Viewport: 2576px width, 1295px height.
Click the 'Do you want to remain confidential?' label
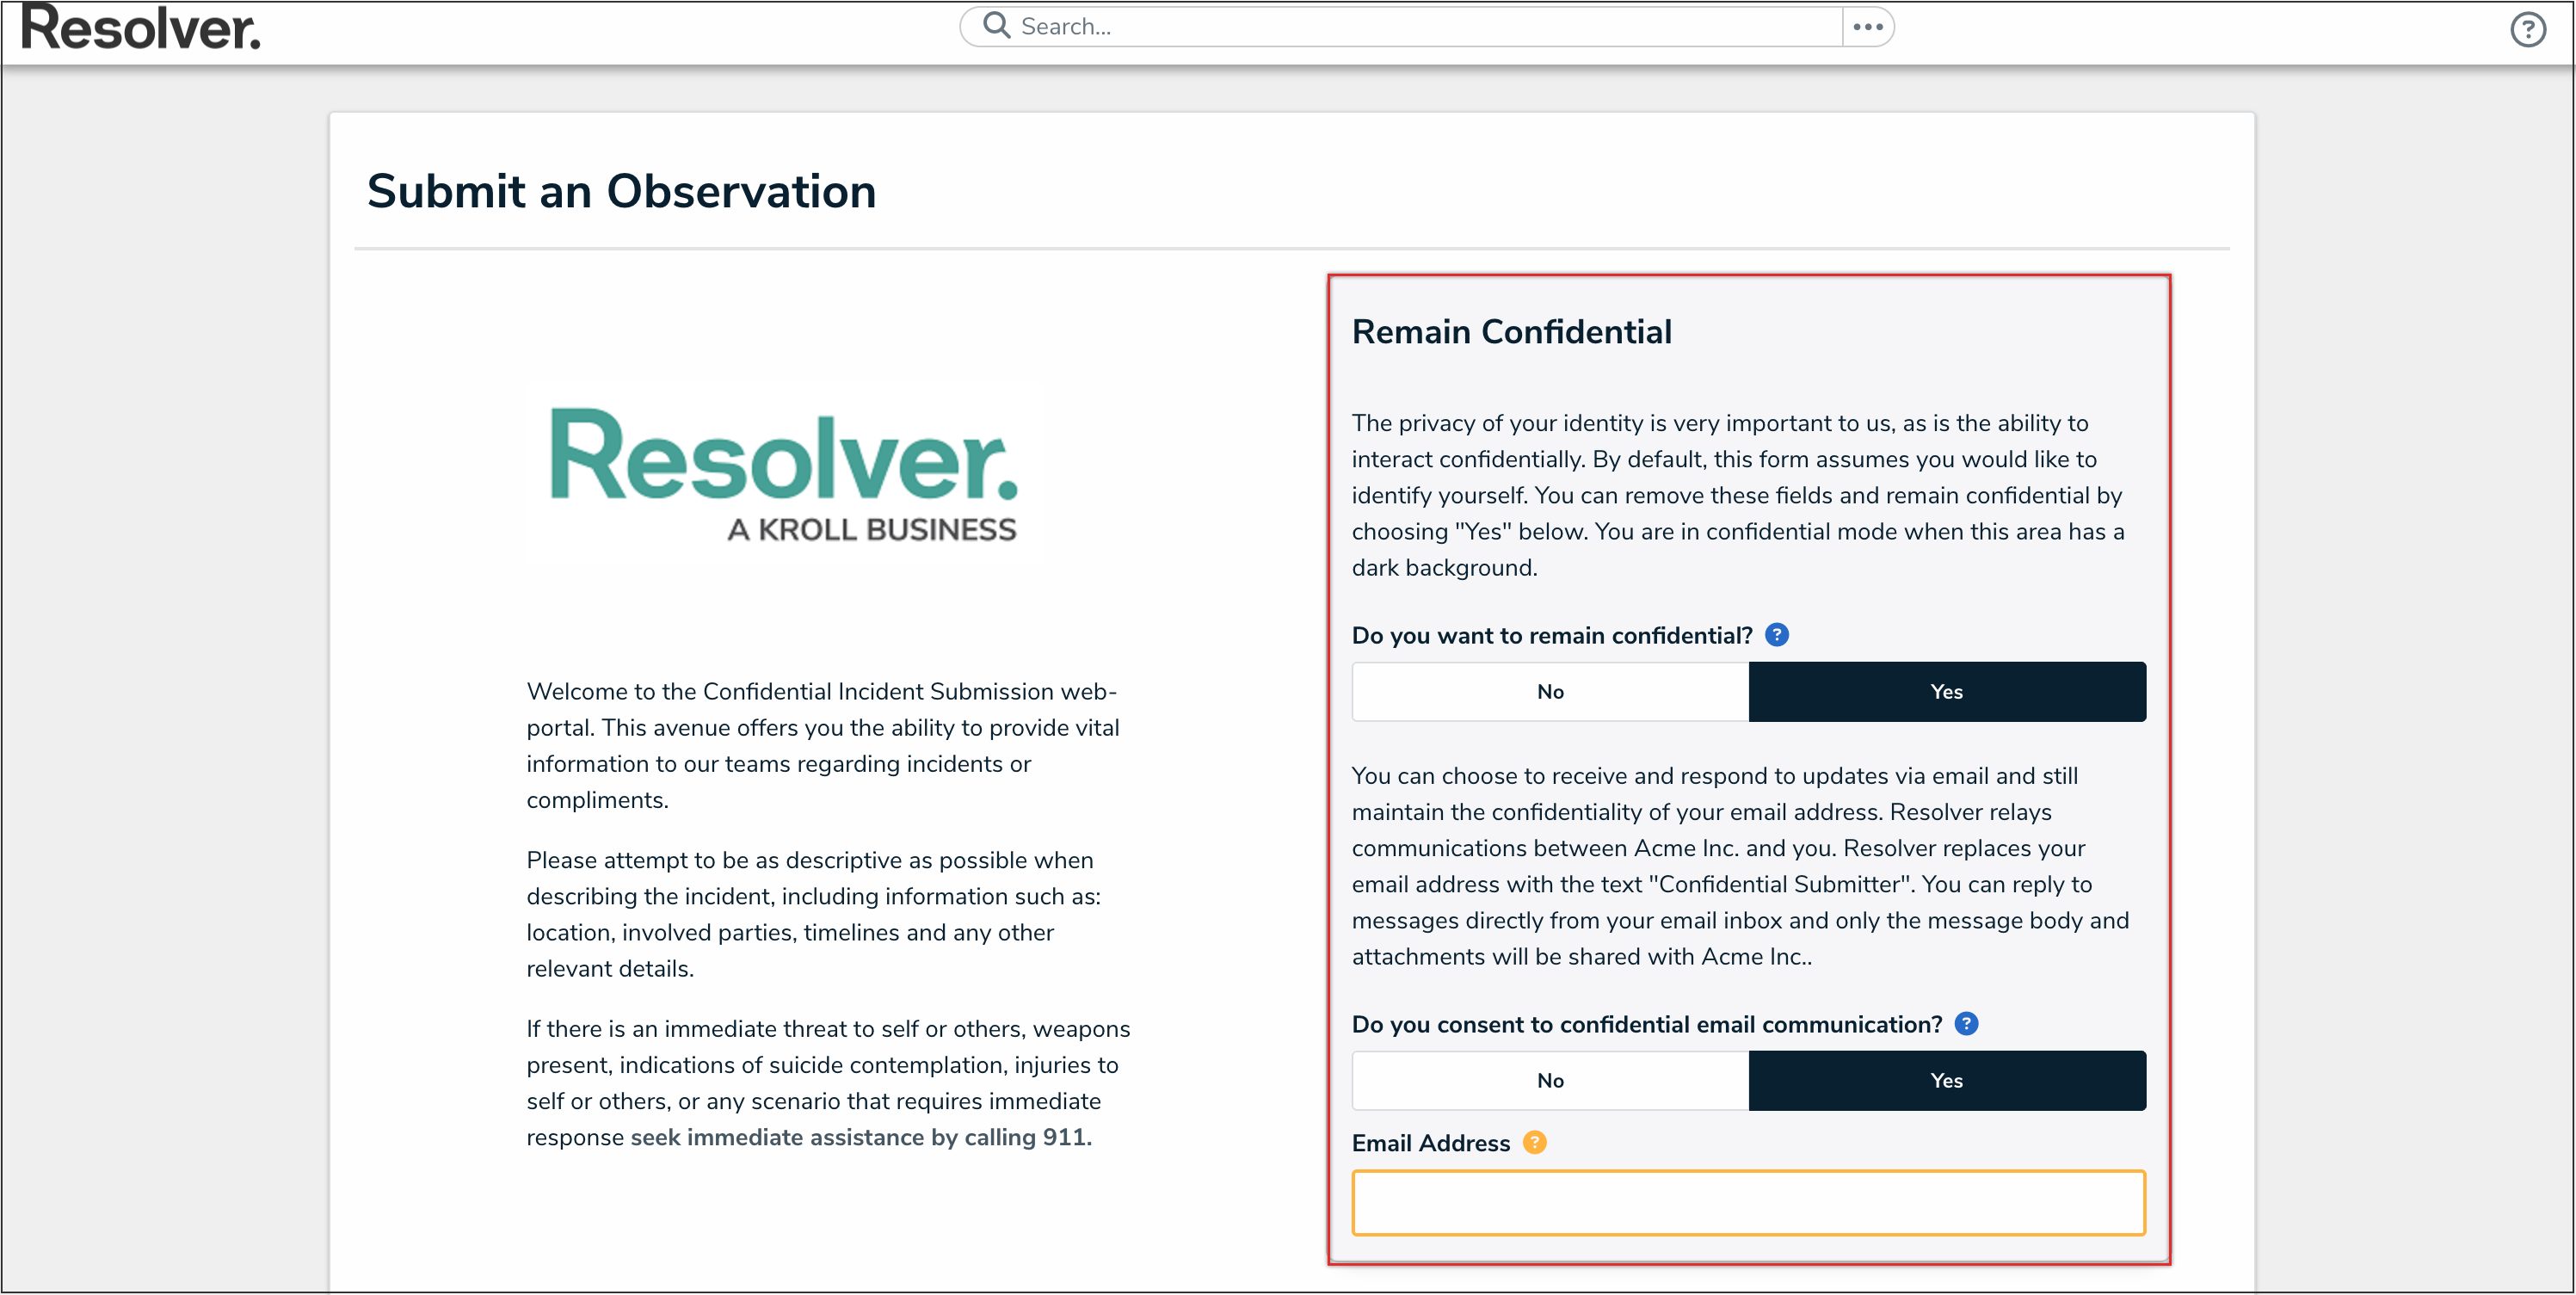[x=1551, y=636]
